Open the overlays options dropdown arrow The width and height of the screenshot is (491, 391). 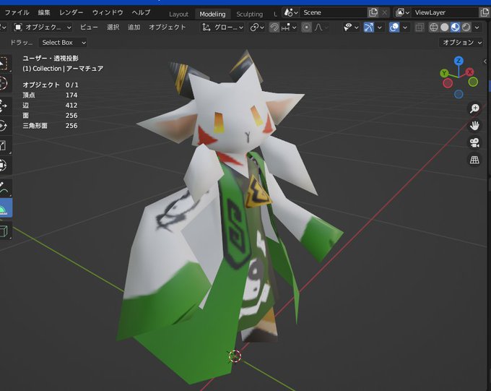tap(405, 28)
